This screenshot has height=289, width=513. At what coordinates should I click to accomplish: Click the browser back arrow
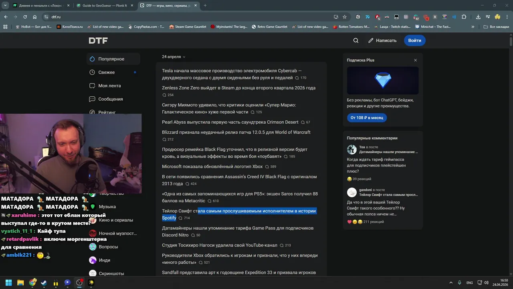pyautogui.click(x=6, y=17)
